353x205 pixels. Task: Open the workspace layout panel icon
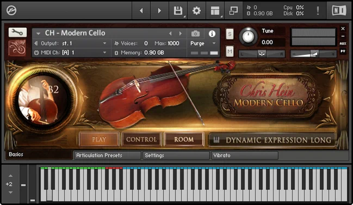tap(215, 10)
